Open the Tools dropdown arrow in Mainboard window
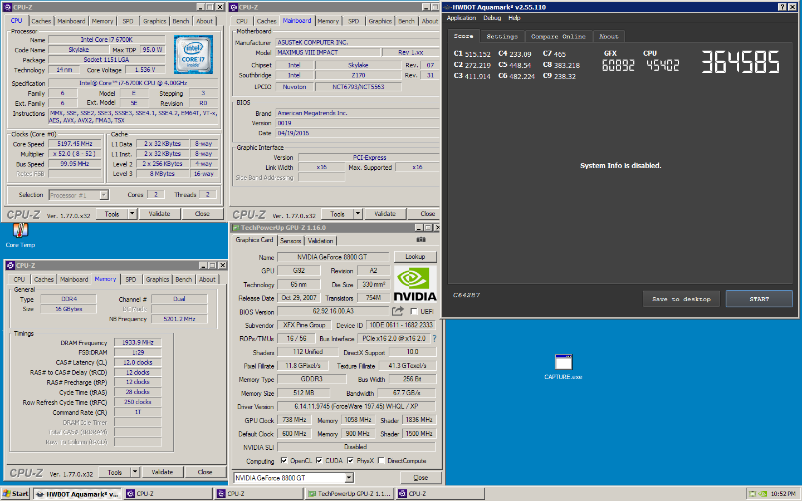 (358, 214)
